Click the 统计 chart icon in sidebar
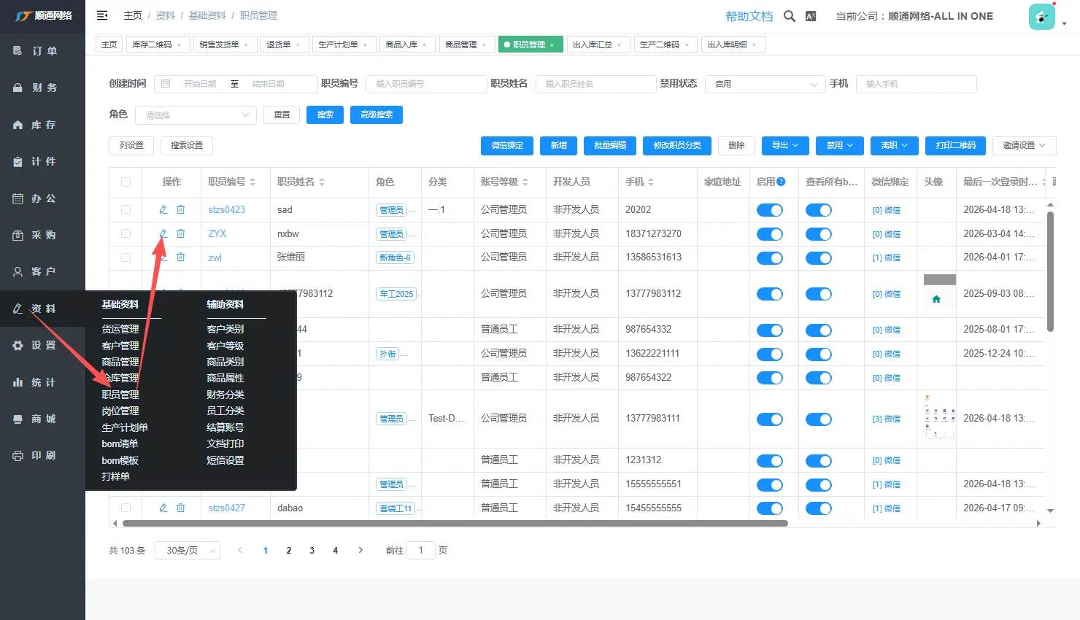1080x620 pixels. [18, 382]
